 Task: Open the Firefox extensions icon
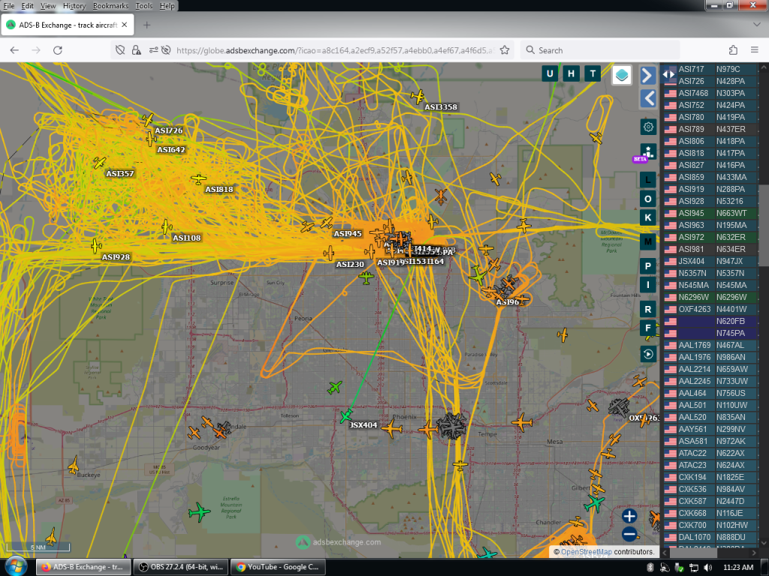click(733, 50)
